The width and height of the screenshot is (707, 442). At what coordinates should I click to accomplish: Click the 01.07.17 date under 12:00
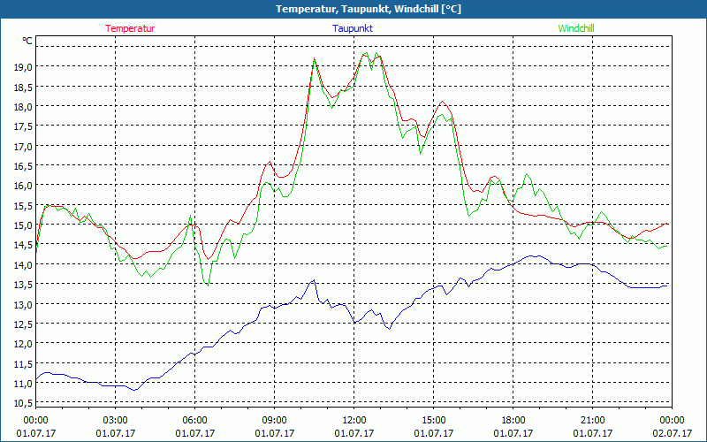[x=354, y=433]
